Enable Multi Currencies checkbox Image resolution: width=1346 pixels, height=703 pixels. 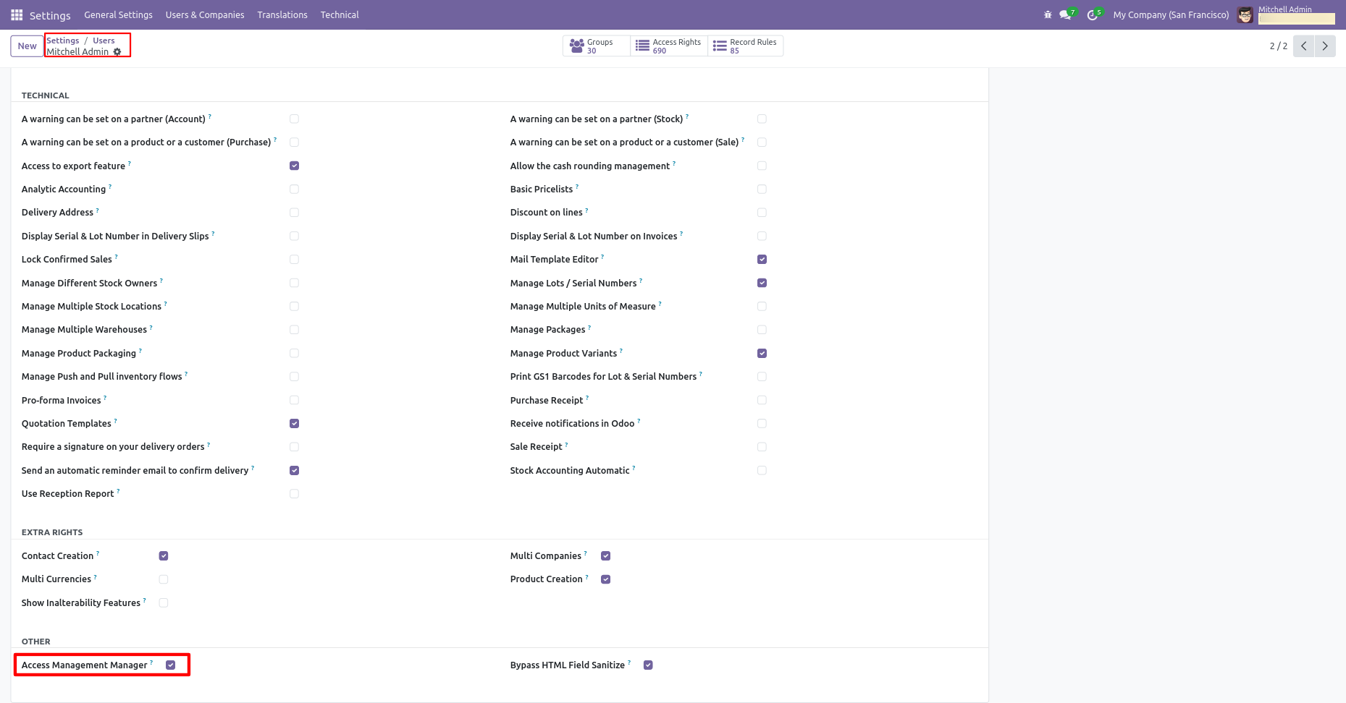tap(164, 579)
